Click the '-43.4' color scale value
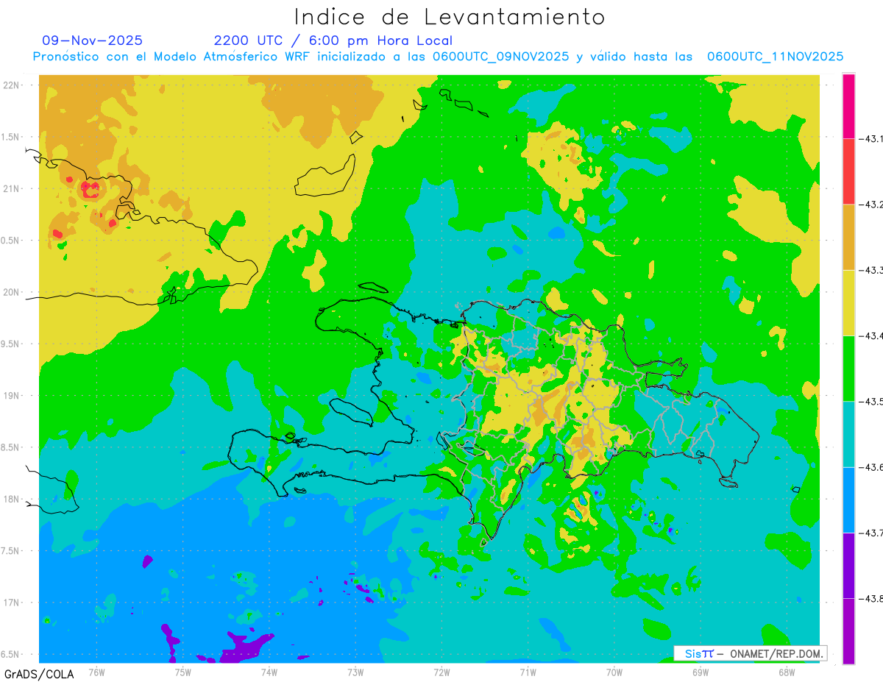Image resolution: width=883 pixels, height=682 pixels. point(871,335)
